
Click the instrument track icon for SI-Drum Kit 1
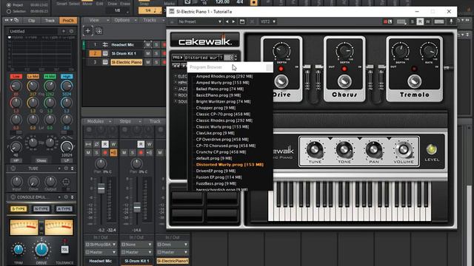coord(105,53)
